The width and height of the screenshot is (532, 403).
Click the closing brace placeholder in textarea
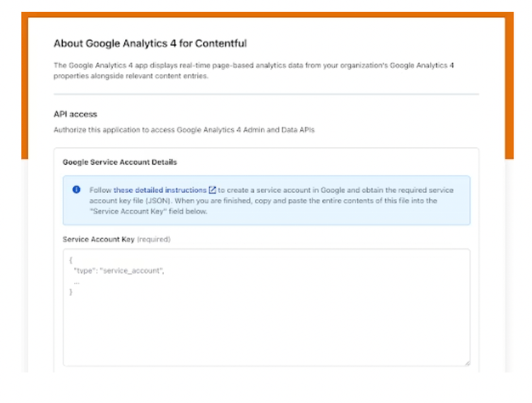coord(71,292)
